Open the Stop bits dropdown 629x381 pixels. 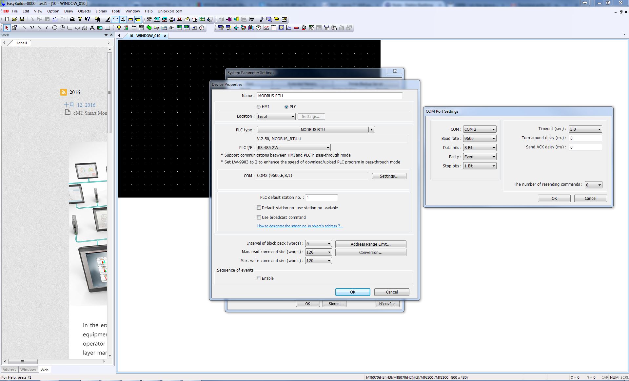tap(480, 166)
